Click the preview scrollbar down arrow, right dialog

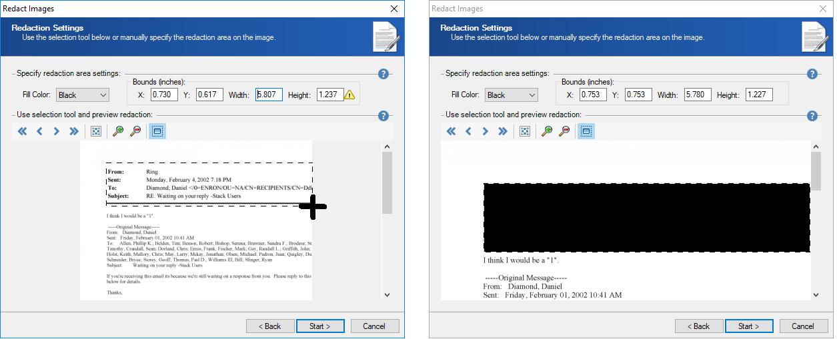pyautogui.click(x=816, y=294)
